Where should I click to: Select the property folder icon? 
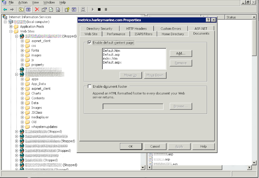[x=27, y=65]
